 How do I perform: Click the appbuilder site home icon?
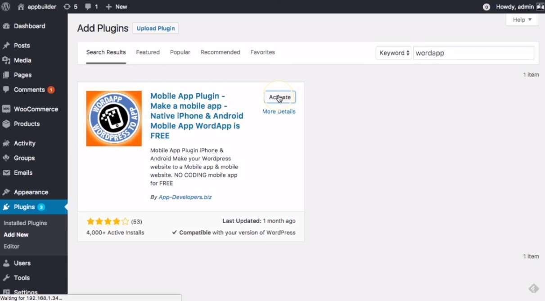click(x=21, y=7)
